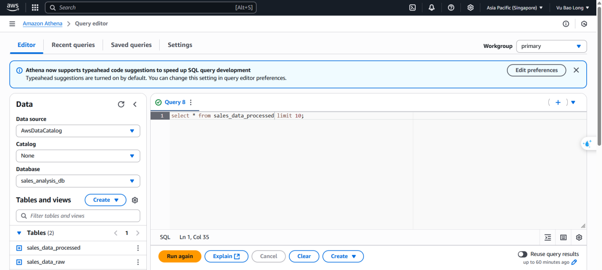602x270 pixels.
Task: Click the Explain button
Action: [x=226, y=256]
